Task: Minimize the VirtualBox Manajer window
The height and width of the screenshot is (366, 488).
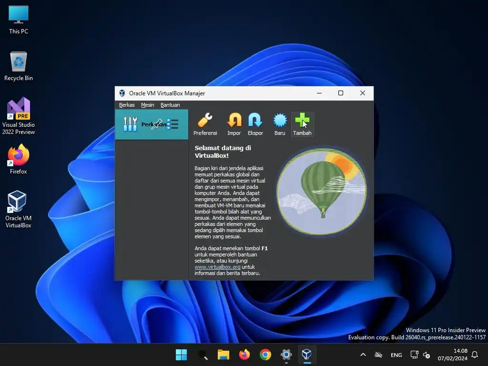Action: point(319,93)
